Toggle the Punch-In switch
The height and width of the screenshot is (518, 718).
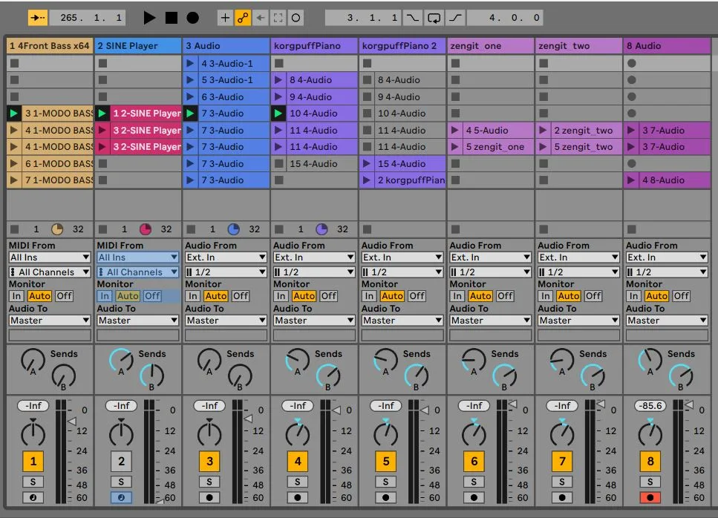pyautogui.click(x=413, y=18)
